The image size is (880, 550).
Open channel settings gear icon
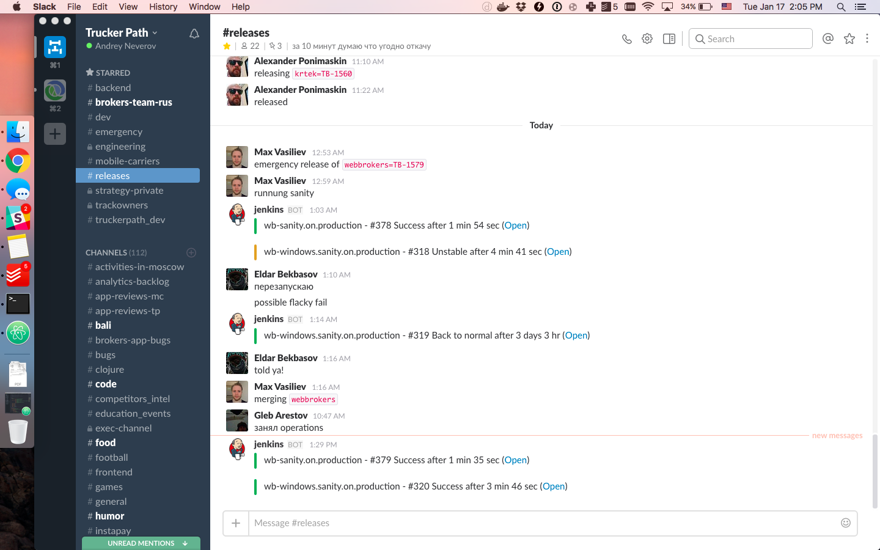coord(647,39)
